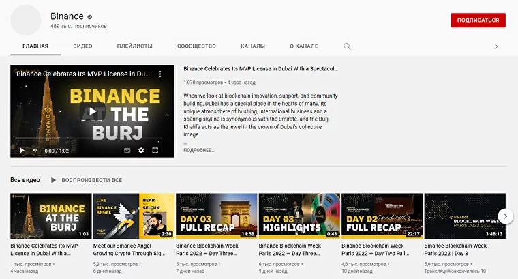Enter fullscreen on featured video
This screenshot has width=518, height=279.
[x=155, y=150]
